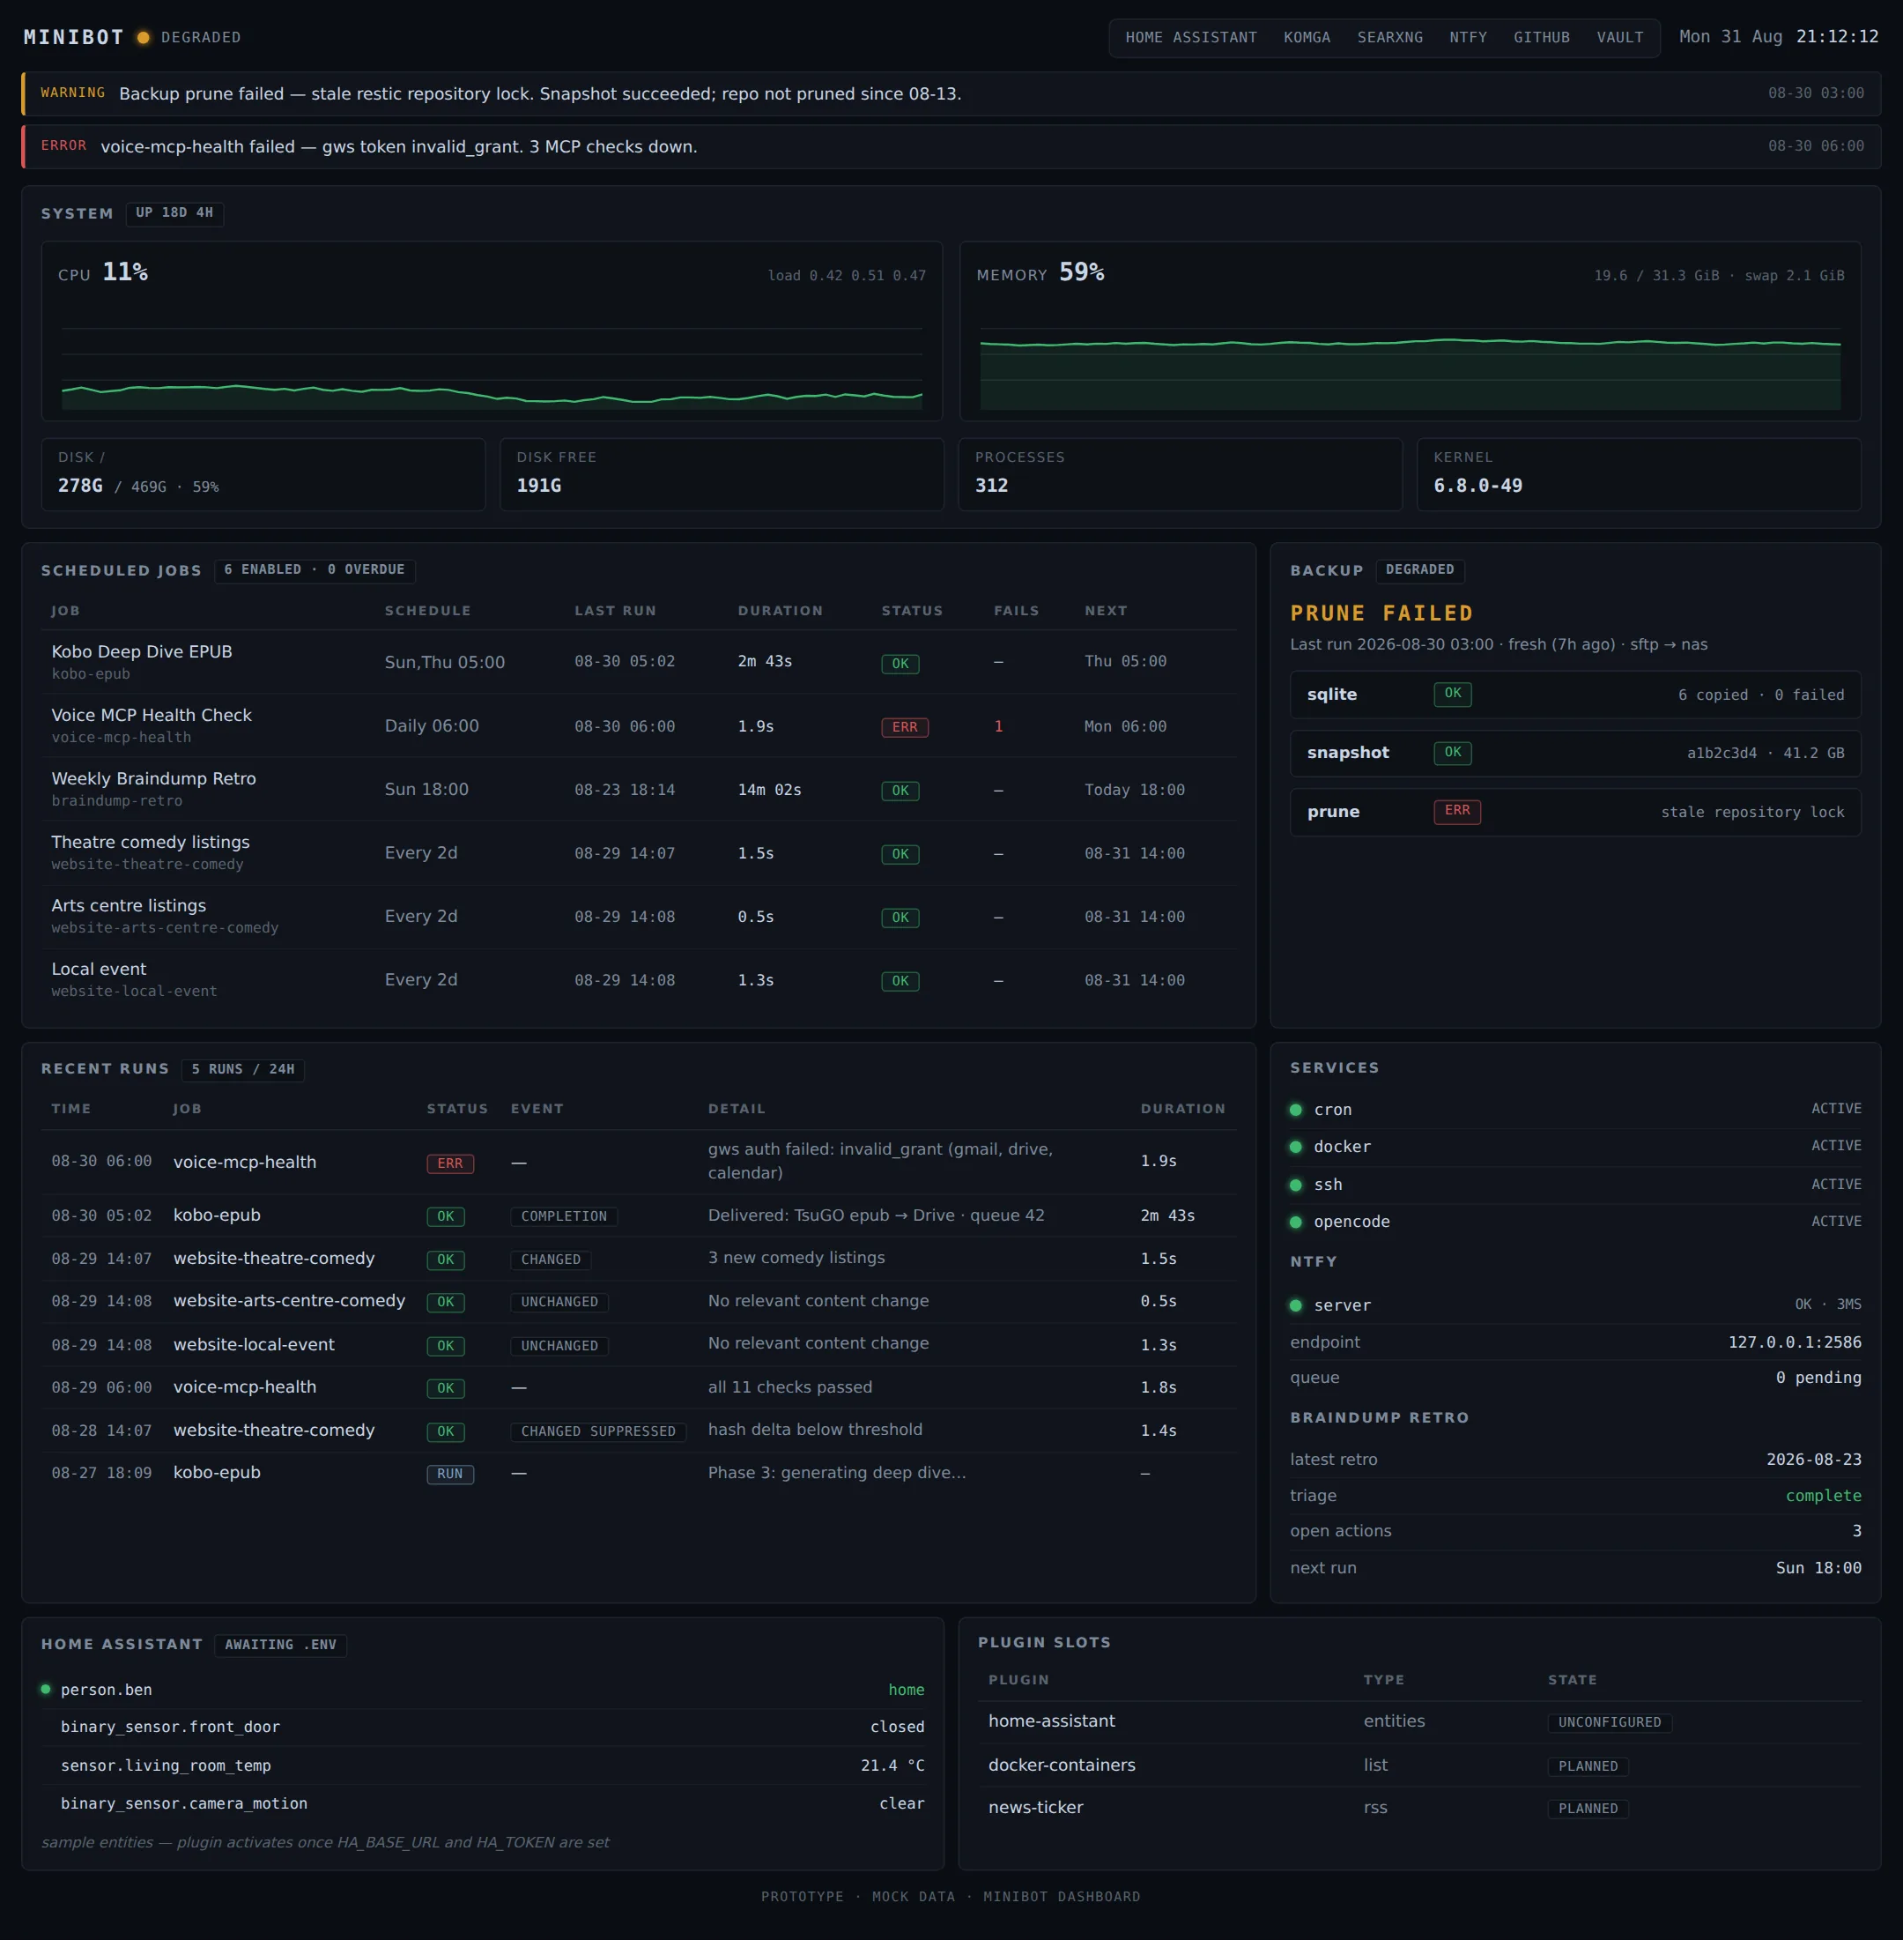
Task: Click the 5 RUNS / 24H badge
Action: pyautogui.click(x=243, y=1069)
